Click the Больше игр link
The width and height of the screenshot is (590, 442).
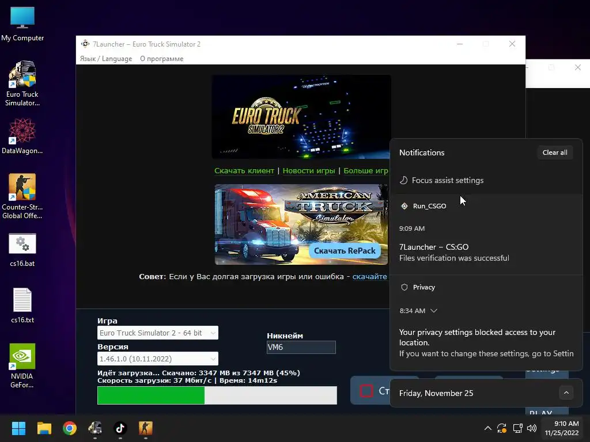tap(366, 170)
